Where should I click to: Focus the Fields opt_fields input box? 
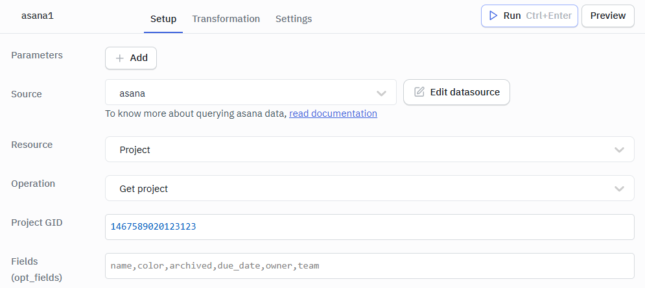[x=369, y=266]
